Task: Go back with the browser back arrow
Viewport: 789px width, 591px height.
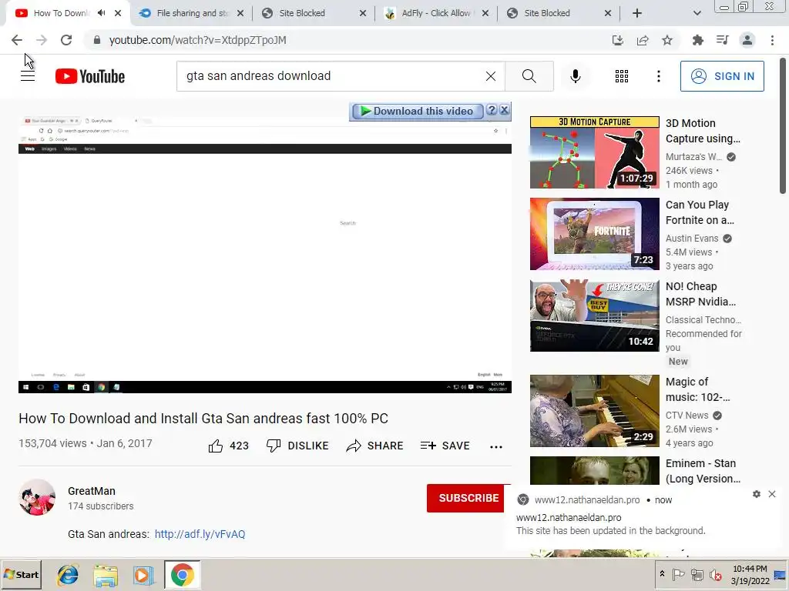Action: (17, 40)
